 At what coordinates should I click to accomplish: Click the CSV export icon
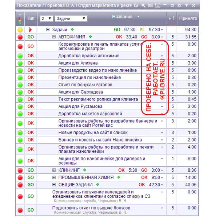pos(158,5)
